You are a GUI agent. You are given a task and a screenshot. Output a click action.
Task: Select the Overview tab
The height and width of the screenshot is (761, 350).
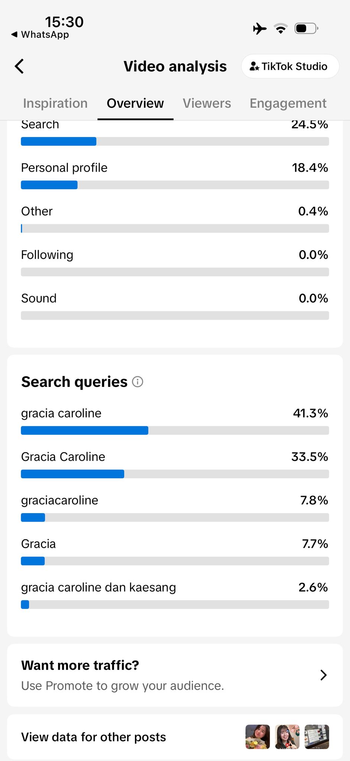pyautogui.click(x=135, y=103)
